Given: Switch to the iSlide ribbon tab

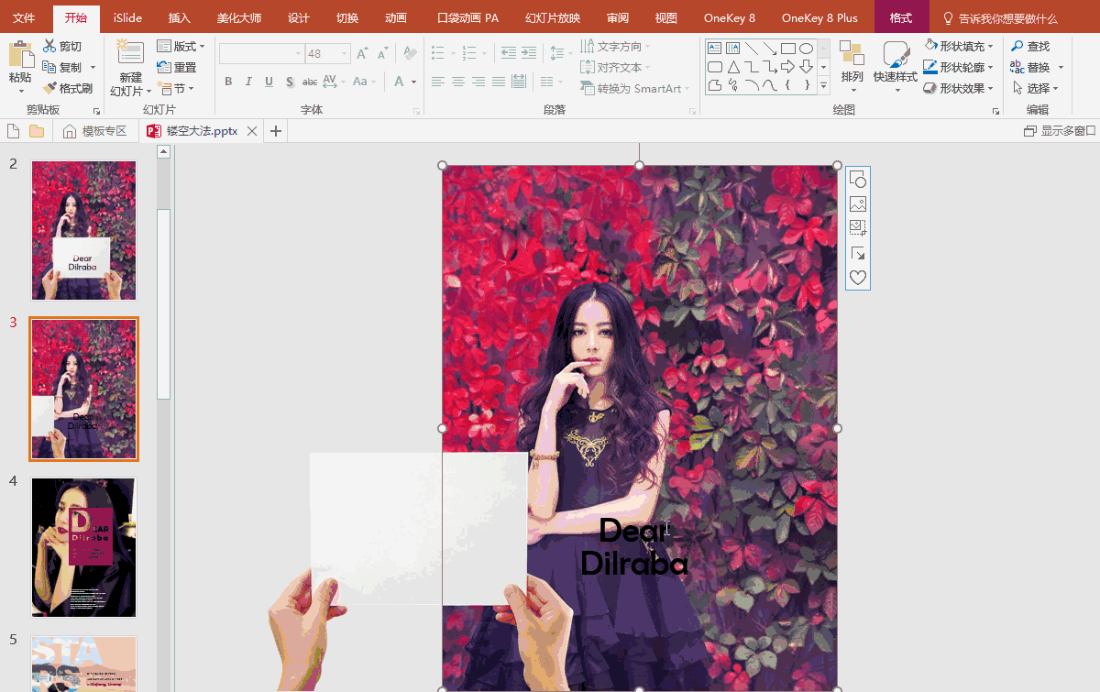Looking at the screenshot, I should (127, 18).
